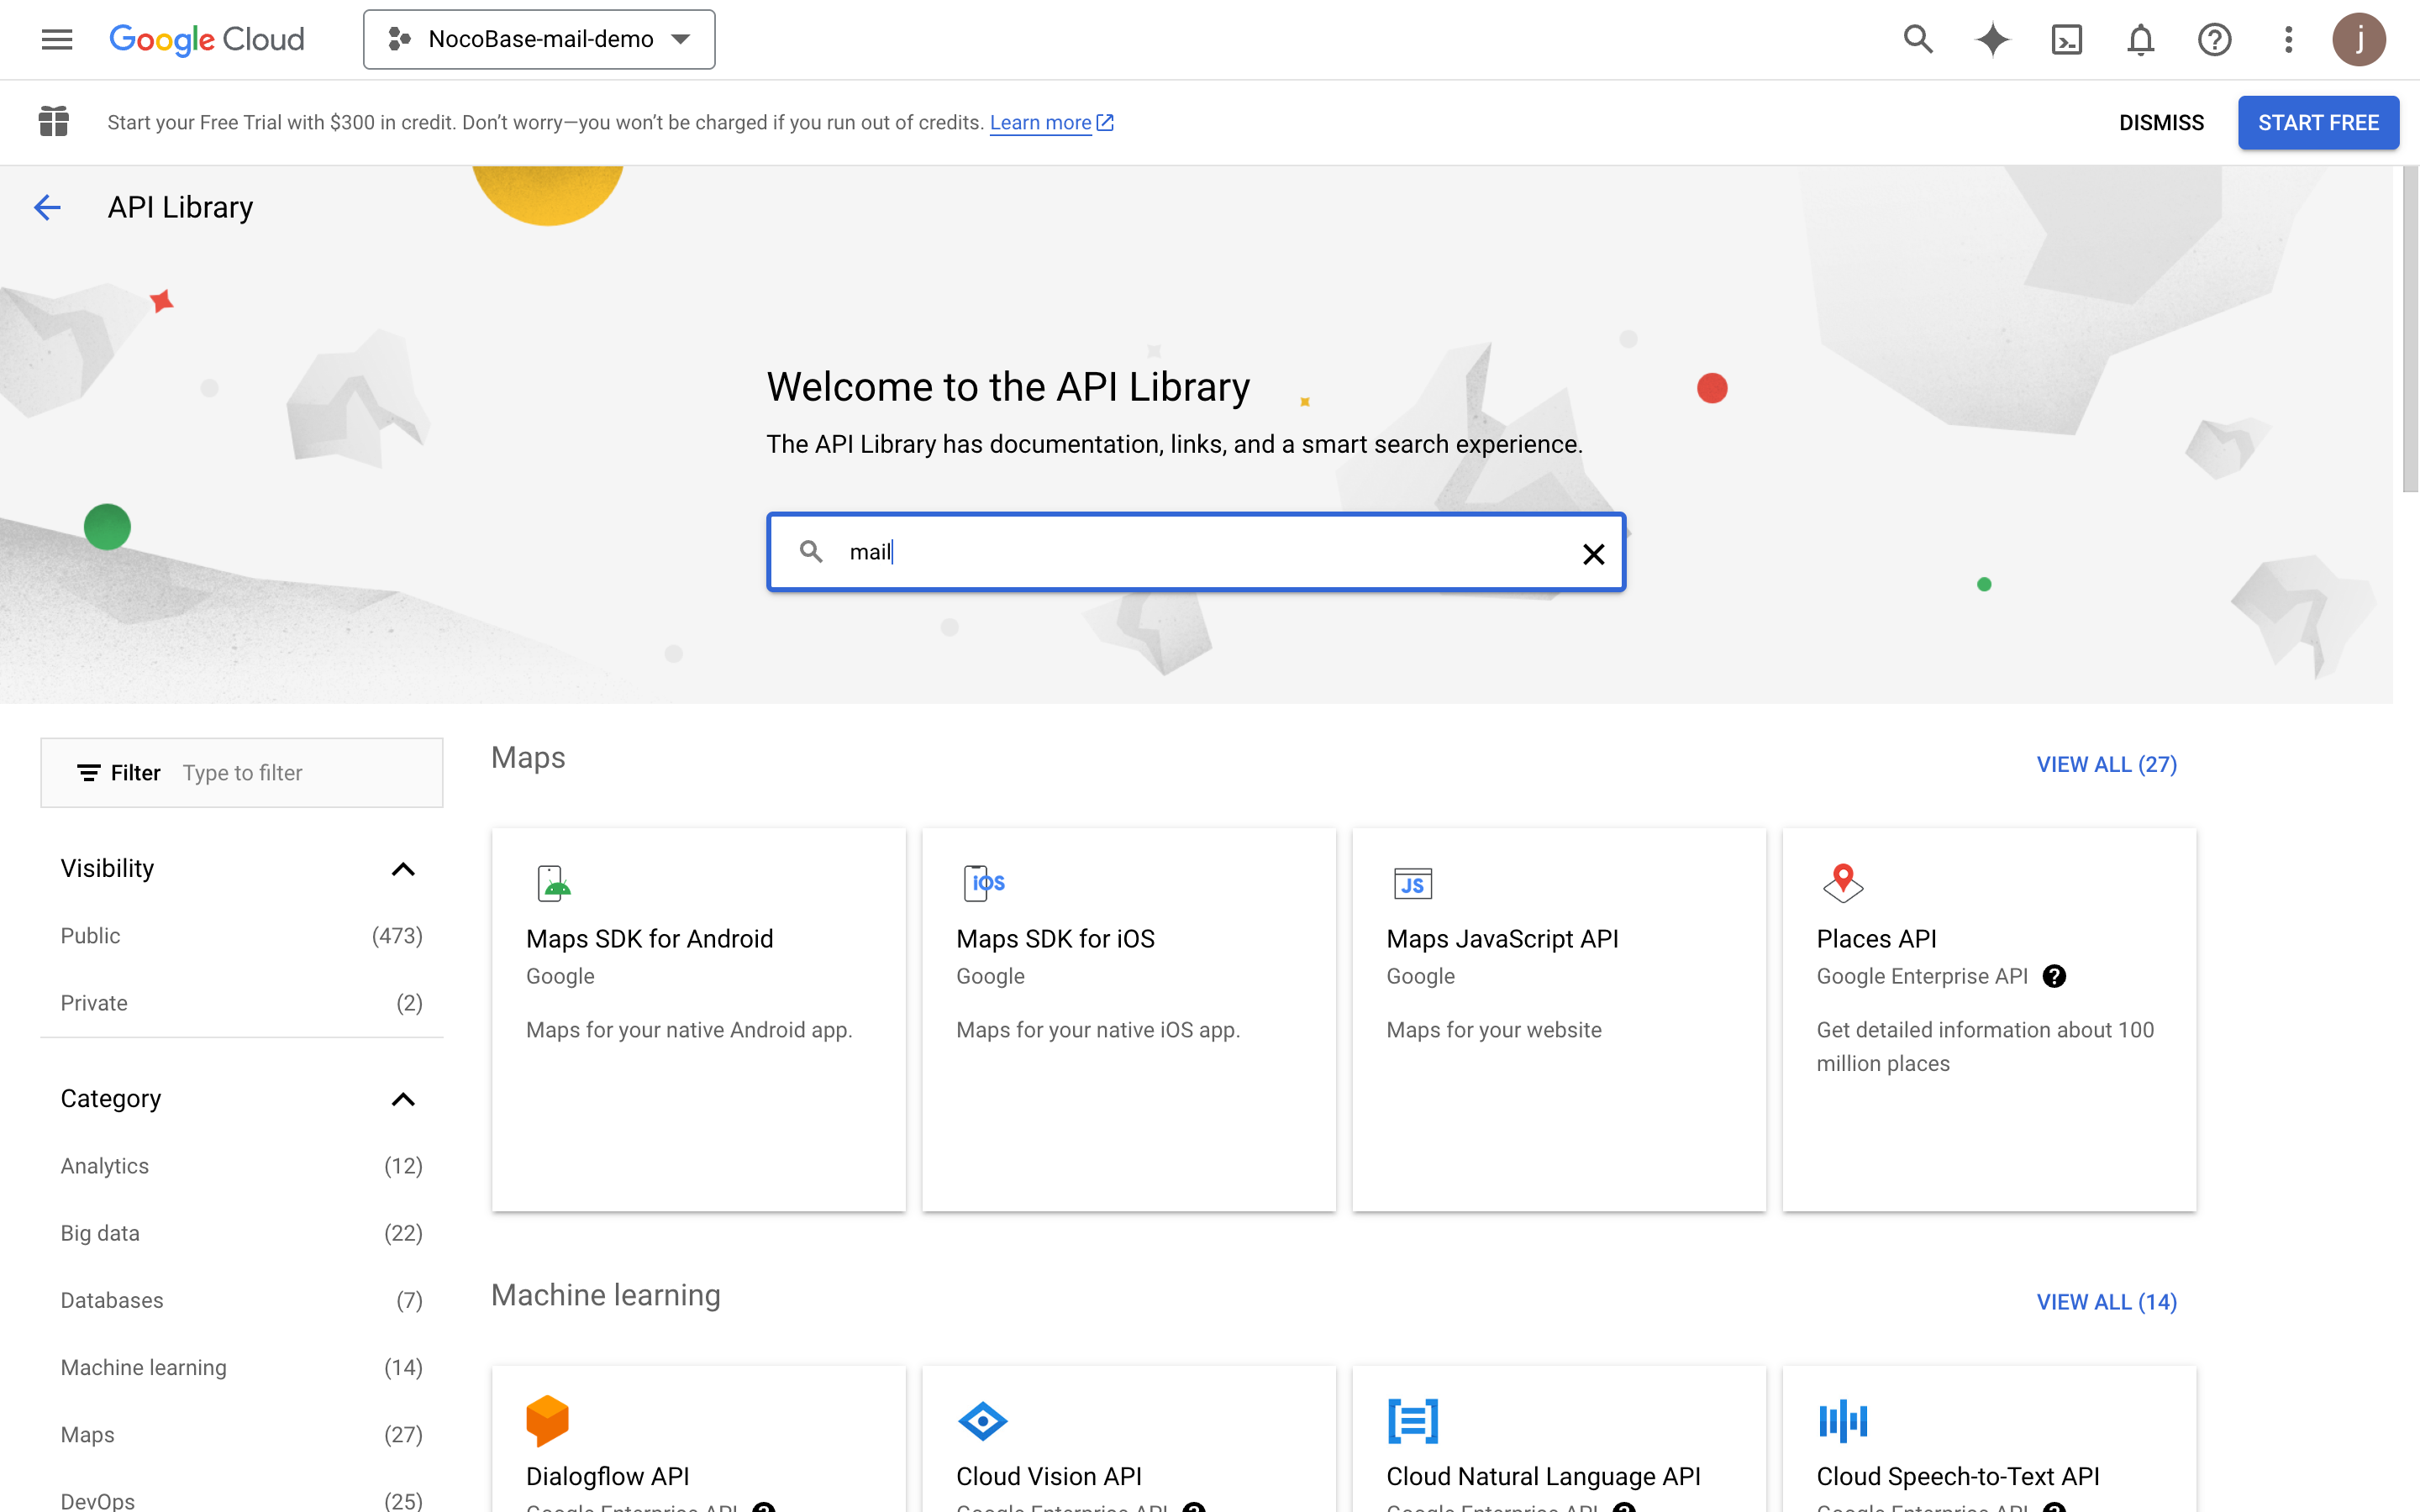
Task: Open the help question mark menu
Action: [x=2214, y=39]
